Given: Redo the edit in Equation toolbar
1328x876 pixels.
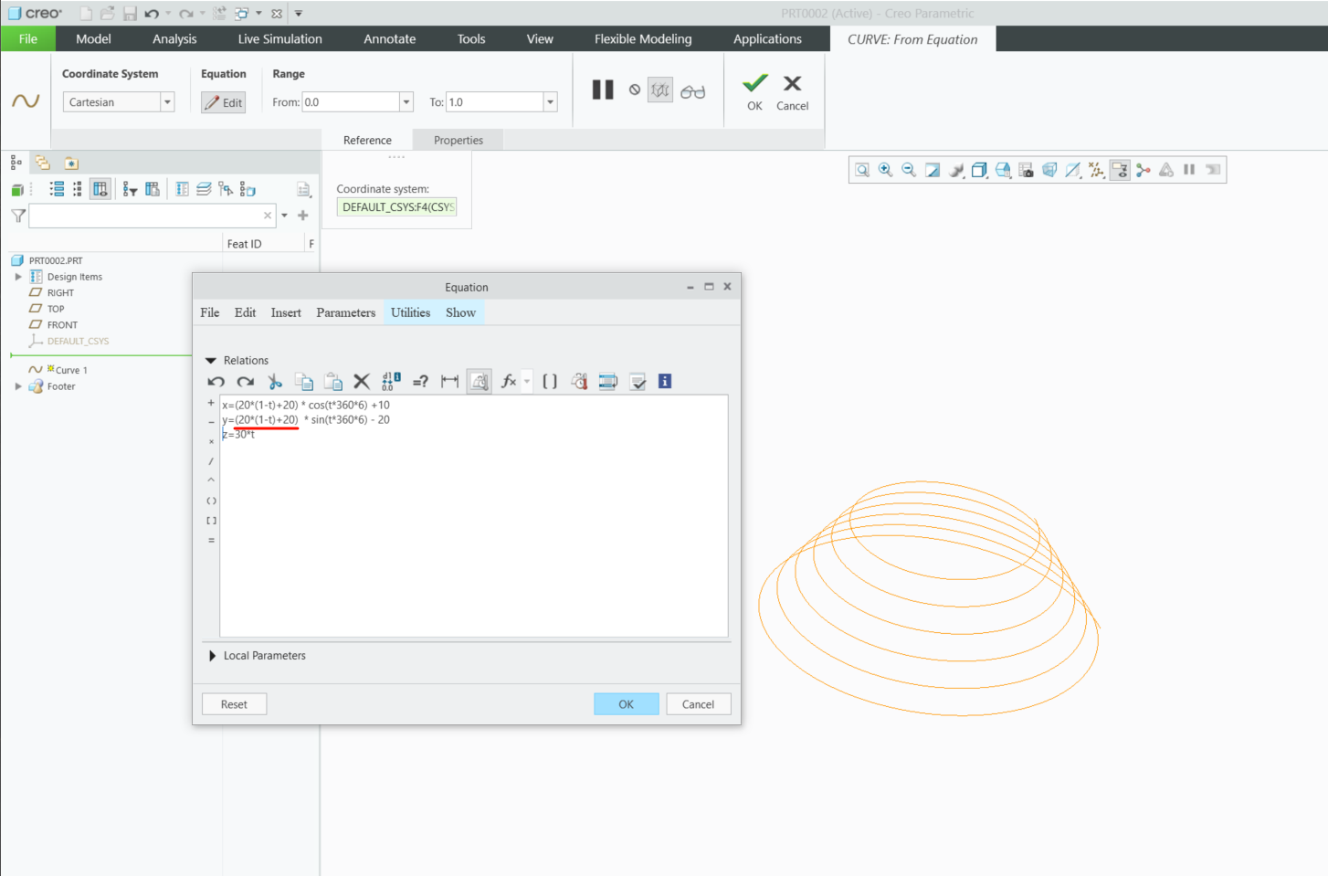Looking at the screenshot, I should tap(245, 382).
